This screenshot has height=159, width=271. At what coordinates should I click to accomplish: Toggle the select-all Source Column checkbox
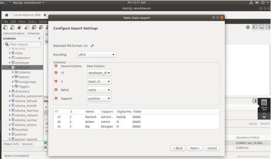pyautogui.click(x=56, y=66)
